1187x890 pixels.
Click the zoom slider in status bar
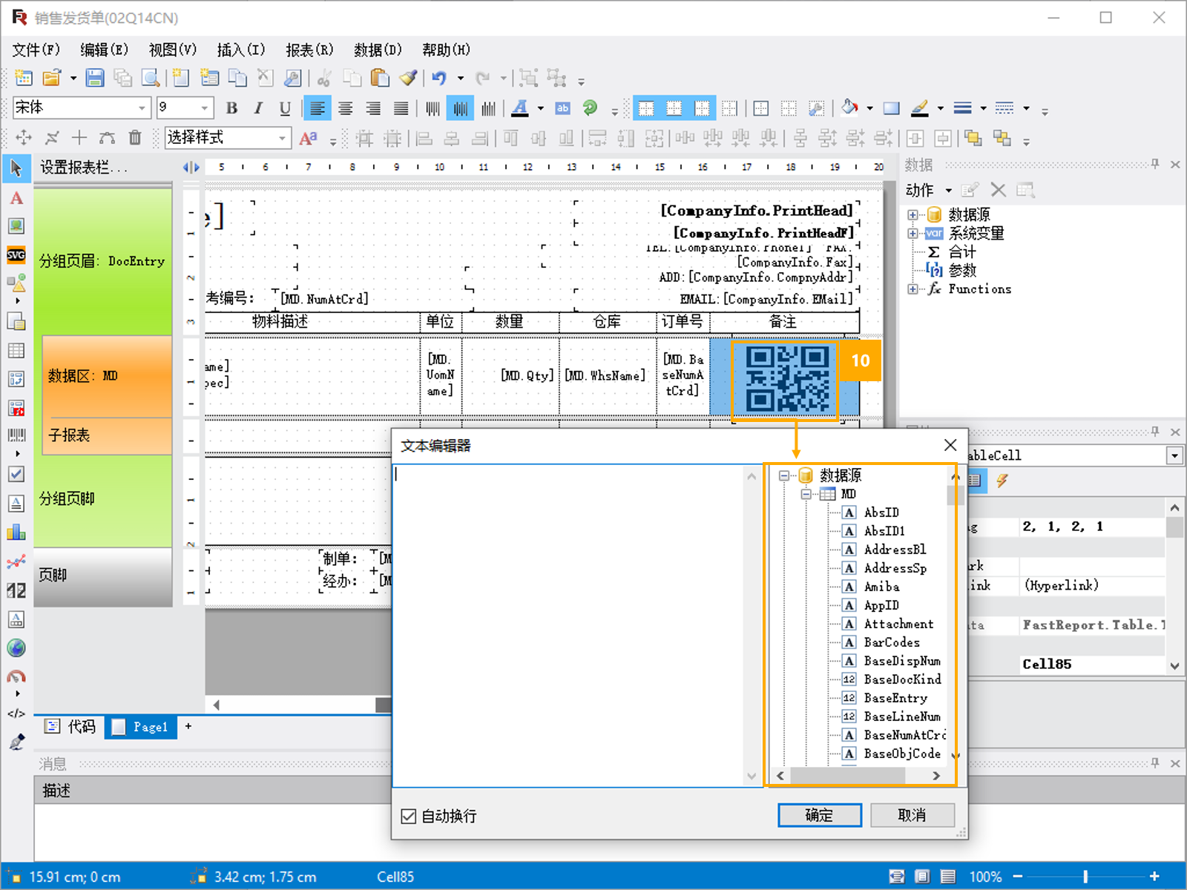(x=1085, y=877)
